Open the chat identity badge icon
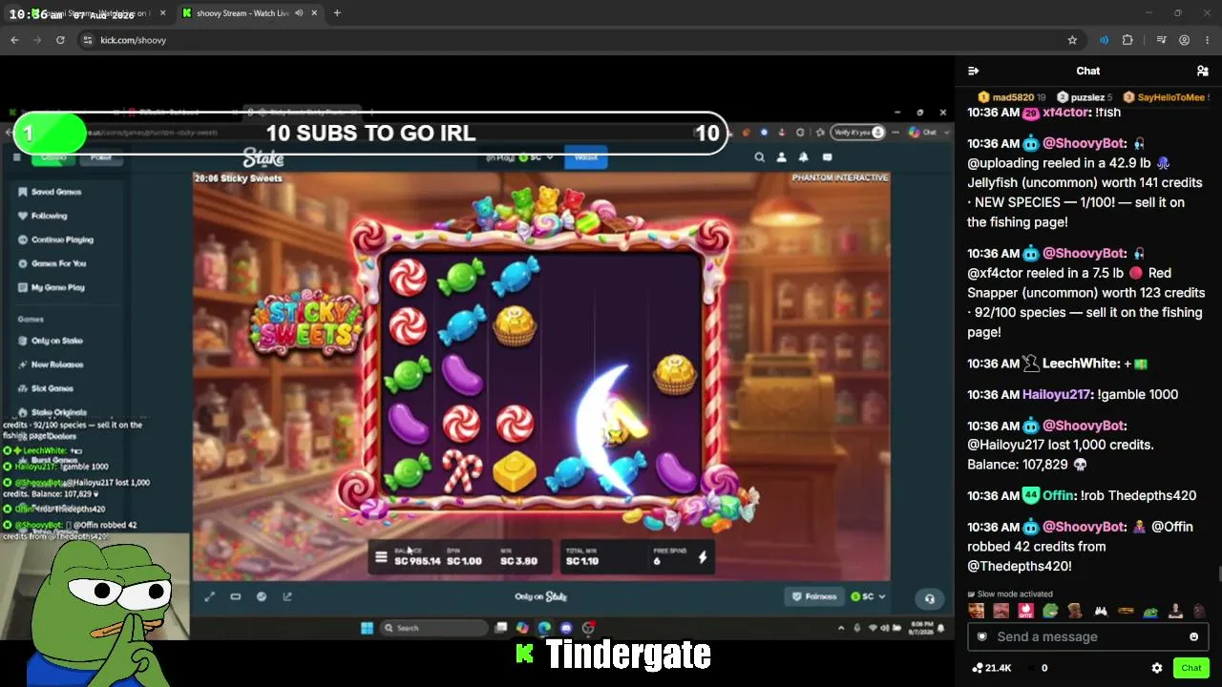1222x687 pixels. [x=981, y=636]
